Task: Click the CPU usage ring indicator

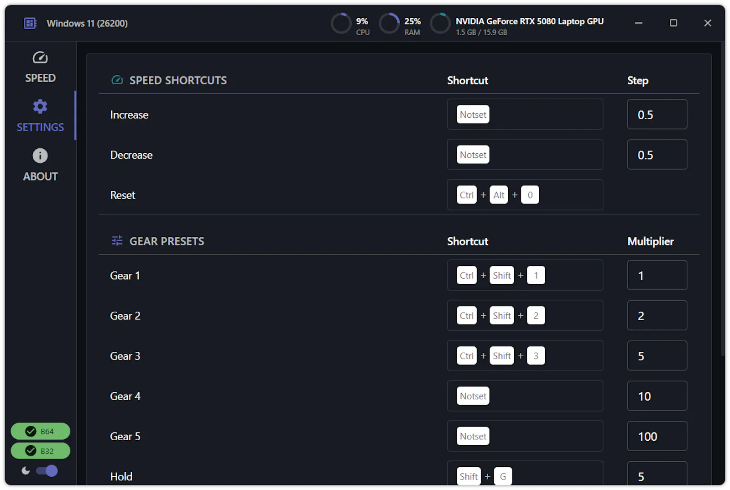Action: (341, 23)
